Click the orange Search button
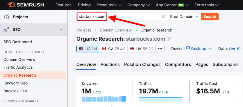243x107 pixels. pos(210,17)
